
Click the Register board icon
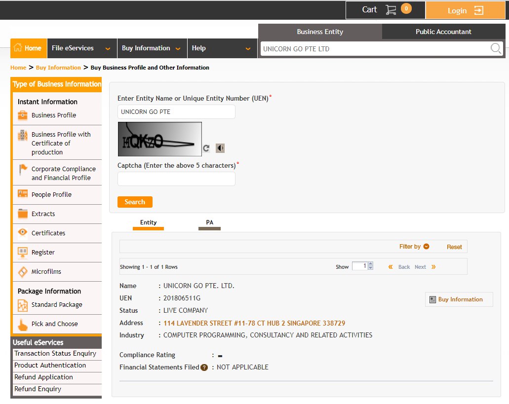pos(22,252)
